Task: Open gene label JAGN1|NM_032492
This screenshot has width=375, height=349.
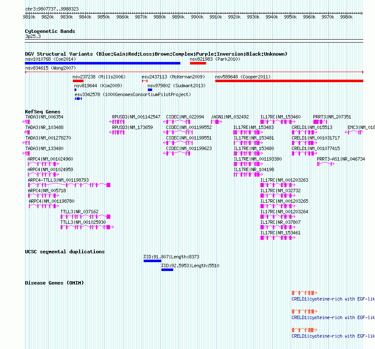Action: pos(230,117)
